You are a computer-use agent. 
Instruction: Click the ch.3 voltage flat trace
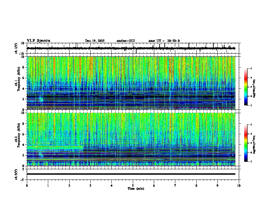click(131, 174)
